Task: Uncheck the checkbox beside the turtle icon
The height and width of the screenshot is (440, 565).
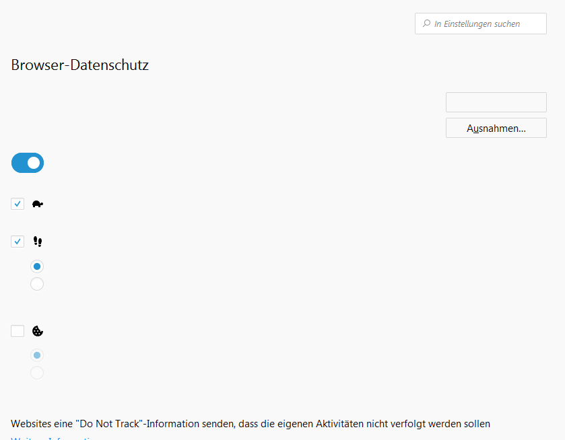Action: [18, 204]
